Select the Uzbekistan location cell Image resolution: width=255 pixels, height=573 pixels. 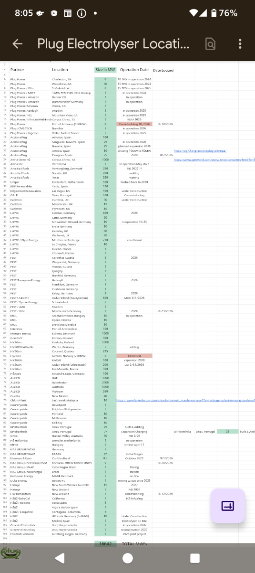60,382
